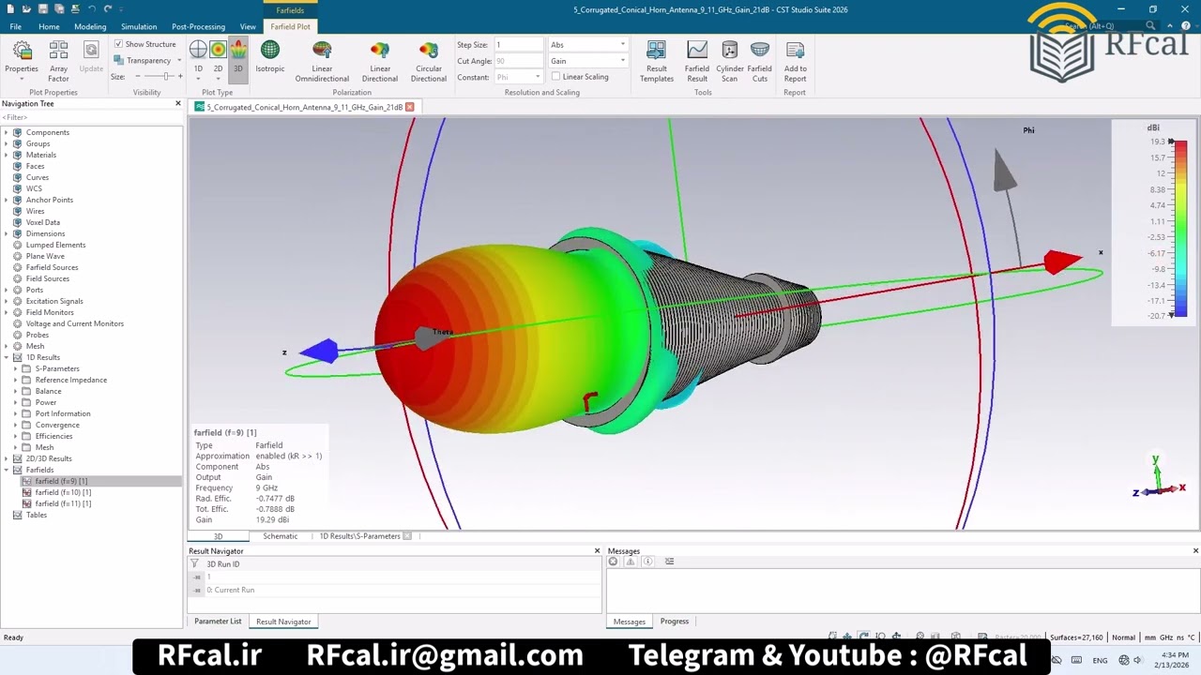Switch to the Progress tab

pyautogui.click(x=675, y=622)
